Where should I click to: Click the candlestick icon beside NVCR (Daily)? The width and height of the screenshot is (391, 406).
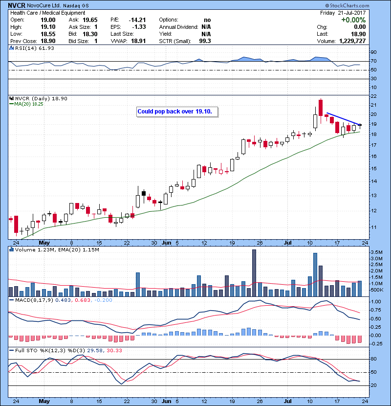tap(11, 98)
